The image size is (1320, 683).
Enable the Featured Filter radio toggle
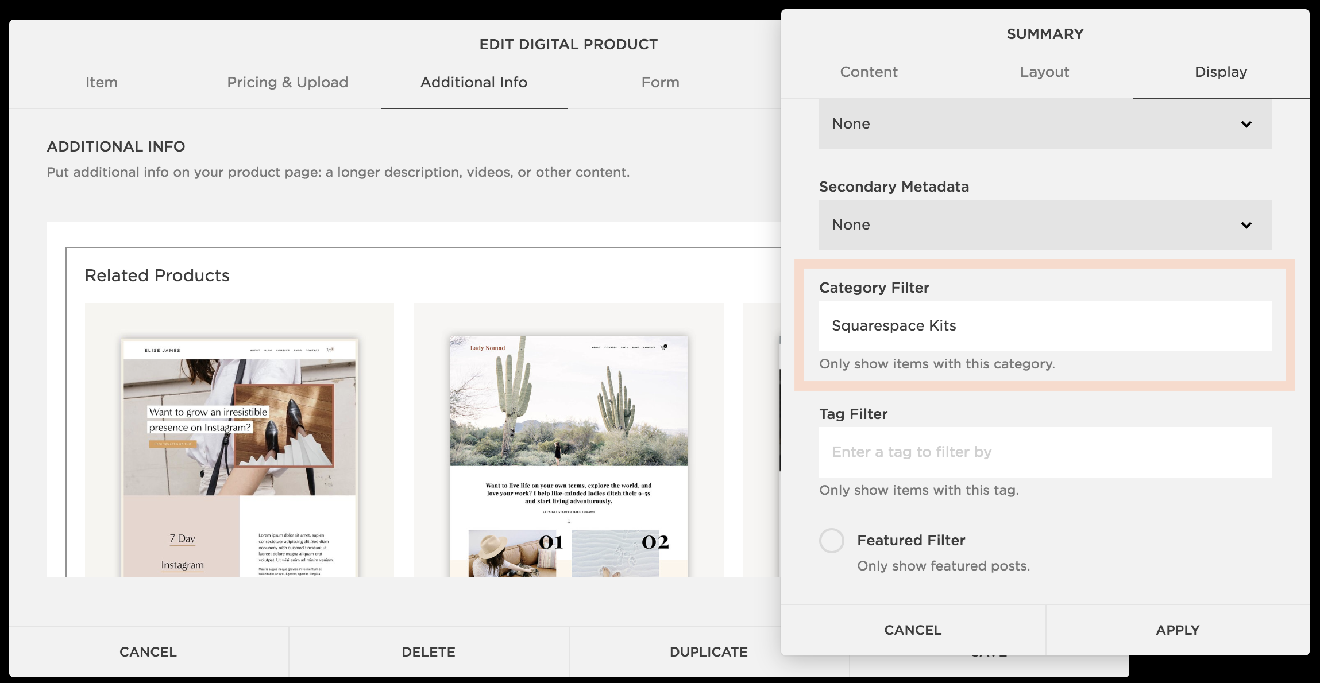(831, 541)
